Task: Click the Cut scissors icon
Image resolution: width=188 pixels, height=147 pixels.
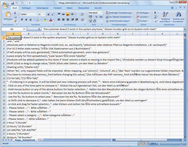Action: tap(15, 13)
